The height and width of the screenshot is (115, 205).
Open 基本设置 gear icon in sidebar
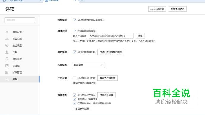(7, 32)
